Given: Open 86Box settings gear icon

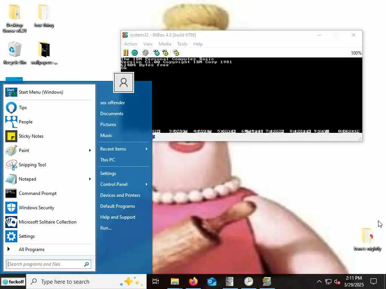Looking at the screenshot, I should coord(176,53).
